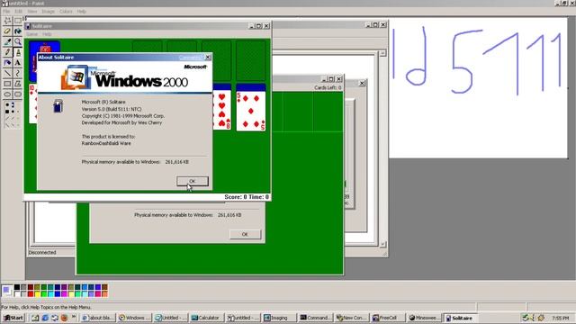Image resolution: width=576 pixels, height=324 pixels.
Task: Pick the dark red color swatch
Action: [31, 287]
